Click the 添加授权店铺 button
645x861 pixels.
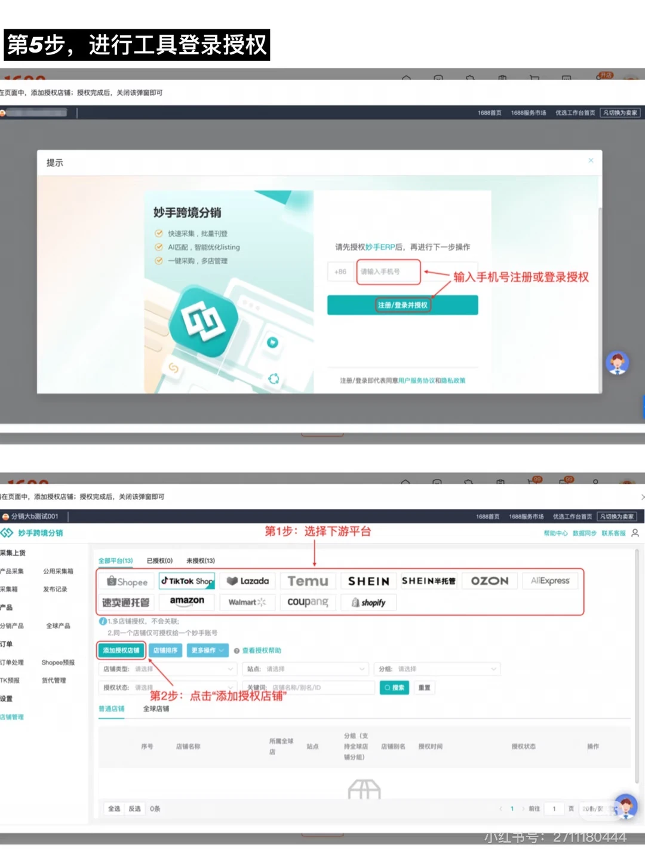(121, 651)
